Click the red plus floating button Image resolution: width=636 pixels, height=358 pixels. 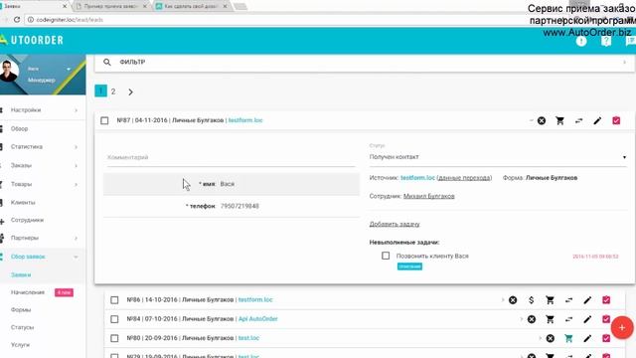[622, 327]
